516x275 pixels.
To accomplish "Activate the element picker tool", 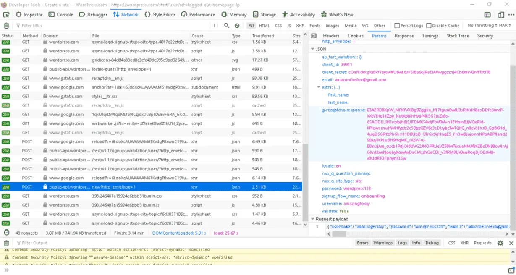I will [6, 14].
